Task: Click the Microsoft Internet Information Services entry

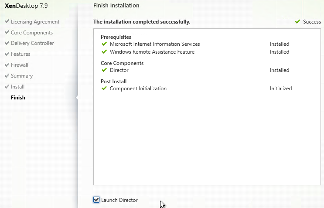Action: [155, 44]
